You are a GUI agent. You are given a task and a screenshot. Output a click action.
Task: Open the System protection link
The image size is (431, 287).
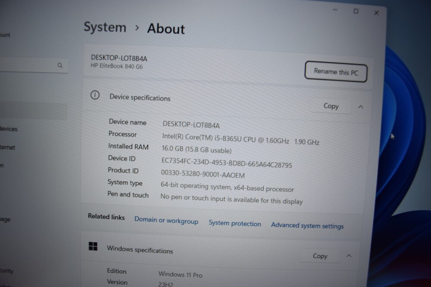pos(235,223)
